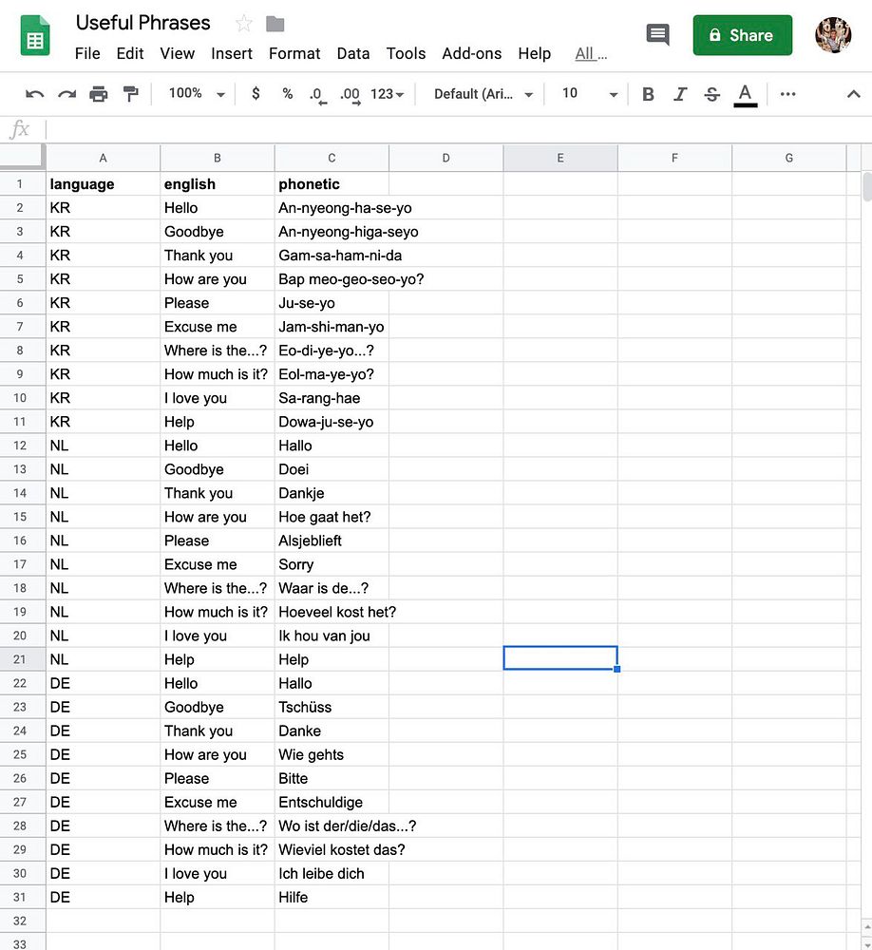This screenshot has width=872, height=950.
Task: Toggle italic formatting
Action: [680, 94]
